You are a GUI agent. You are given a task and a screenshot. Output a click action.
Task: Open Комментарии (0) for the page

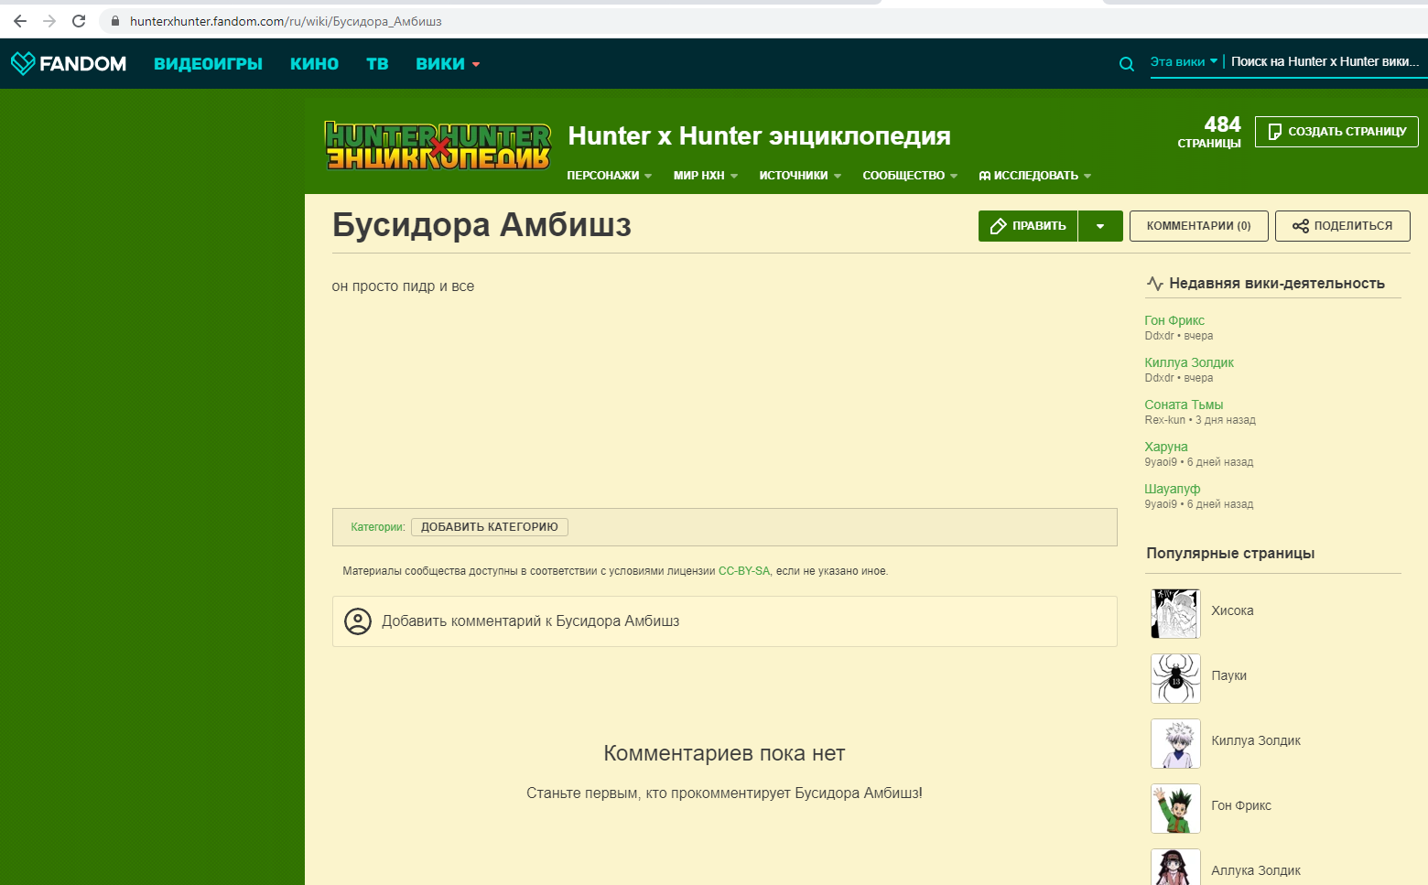pos(1198,225)
